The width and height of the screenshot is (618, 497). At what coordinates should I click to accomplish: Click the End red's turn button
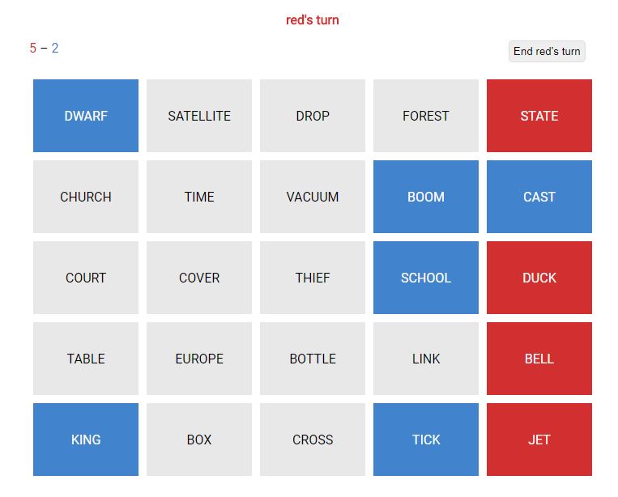tap(547, 51)
